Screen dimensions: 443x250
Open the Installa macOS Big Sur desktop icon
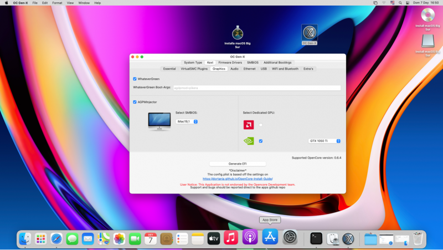point(236,34)
